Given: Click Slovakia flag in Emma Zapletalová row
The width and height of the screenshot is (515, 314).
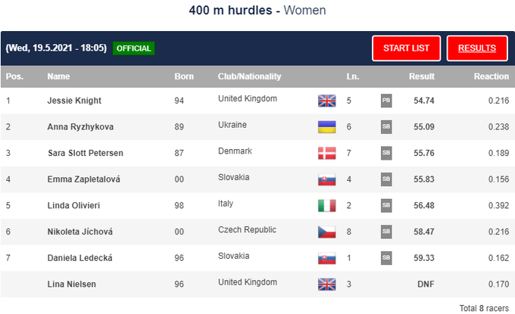Looking at the screenshot, I should 326,179.
